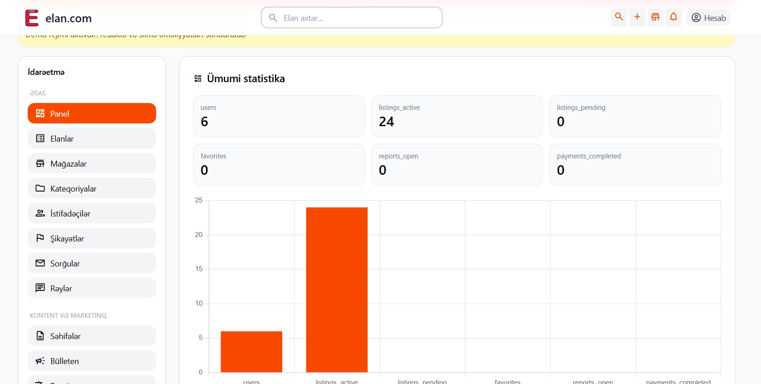
Task: Go to Kateqoriyalar section
Action: click(92, 188)
